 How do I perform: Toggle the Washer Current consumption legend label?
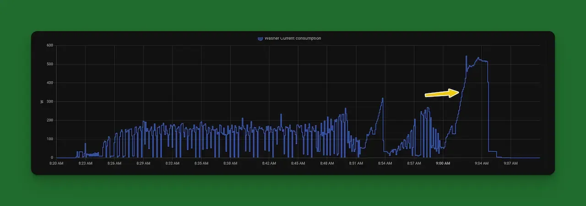293,38
